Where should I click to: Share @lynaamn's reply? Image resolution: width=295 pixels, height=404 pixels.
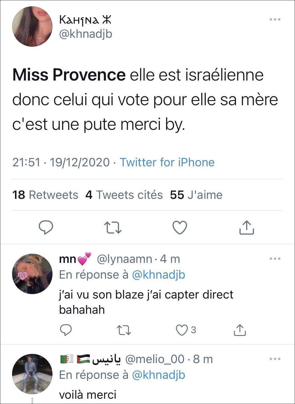(x=240, y=330)
